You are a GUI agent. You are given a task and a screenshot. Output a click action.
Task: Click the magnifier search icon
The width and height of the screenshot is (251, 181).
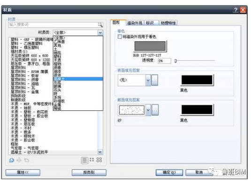click(x=100, y=25)
